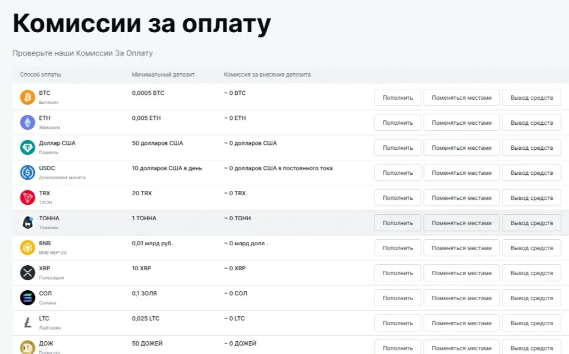
Task: Click the 0,1 ЗОЛЯ minimum deposit value
Action: [144, 293]
